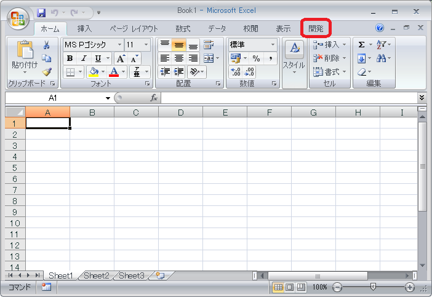This screenshot has height=297, width=432.
Task: Expand the formula bar
Action: [x=422, y=97]
